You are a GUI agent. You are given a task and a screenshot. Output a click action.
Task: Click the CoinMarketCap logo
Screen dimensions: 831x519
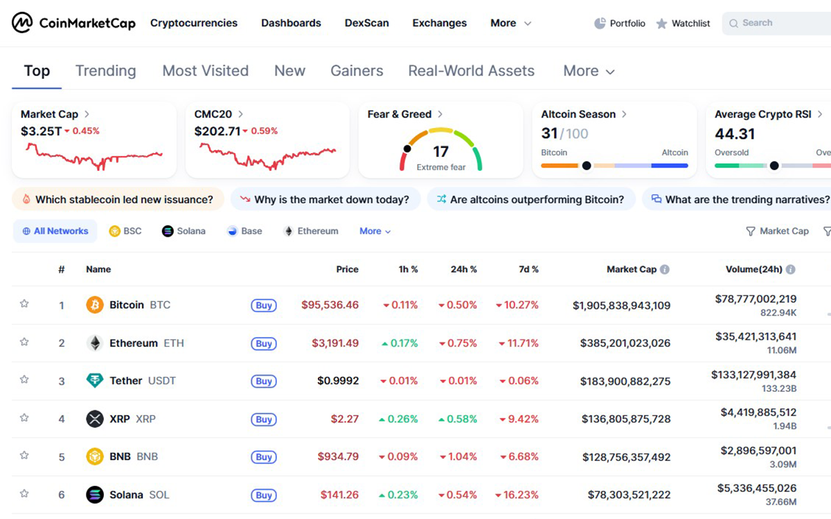click(x=73, y=22)
